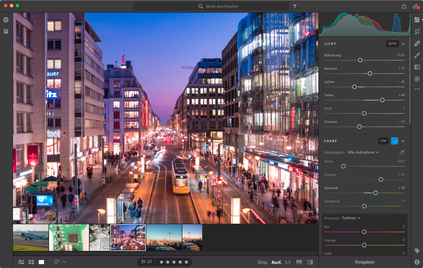Image resolution: width=423 pixels, height=268 pixels.
Task: Choose the Radial Gradient tool
Action: (x=417, y=79)
